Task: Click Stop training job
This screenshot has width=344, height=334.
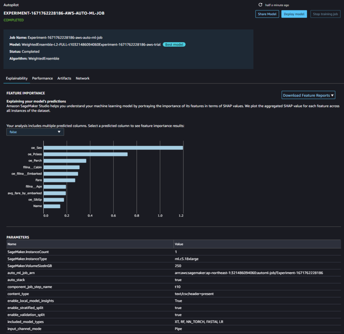Action: [x=325, y=14]
